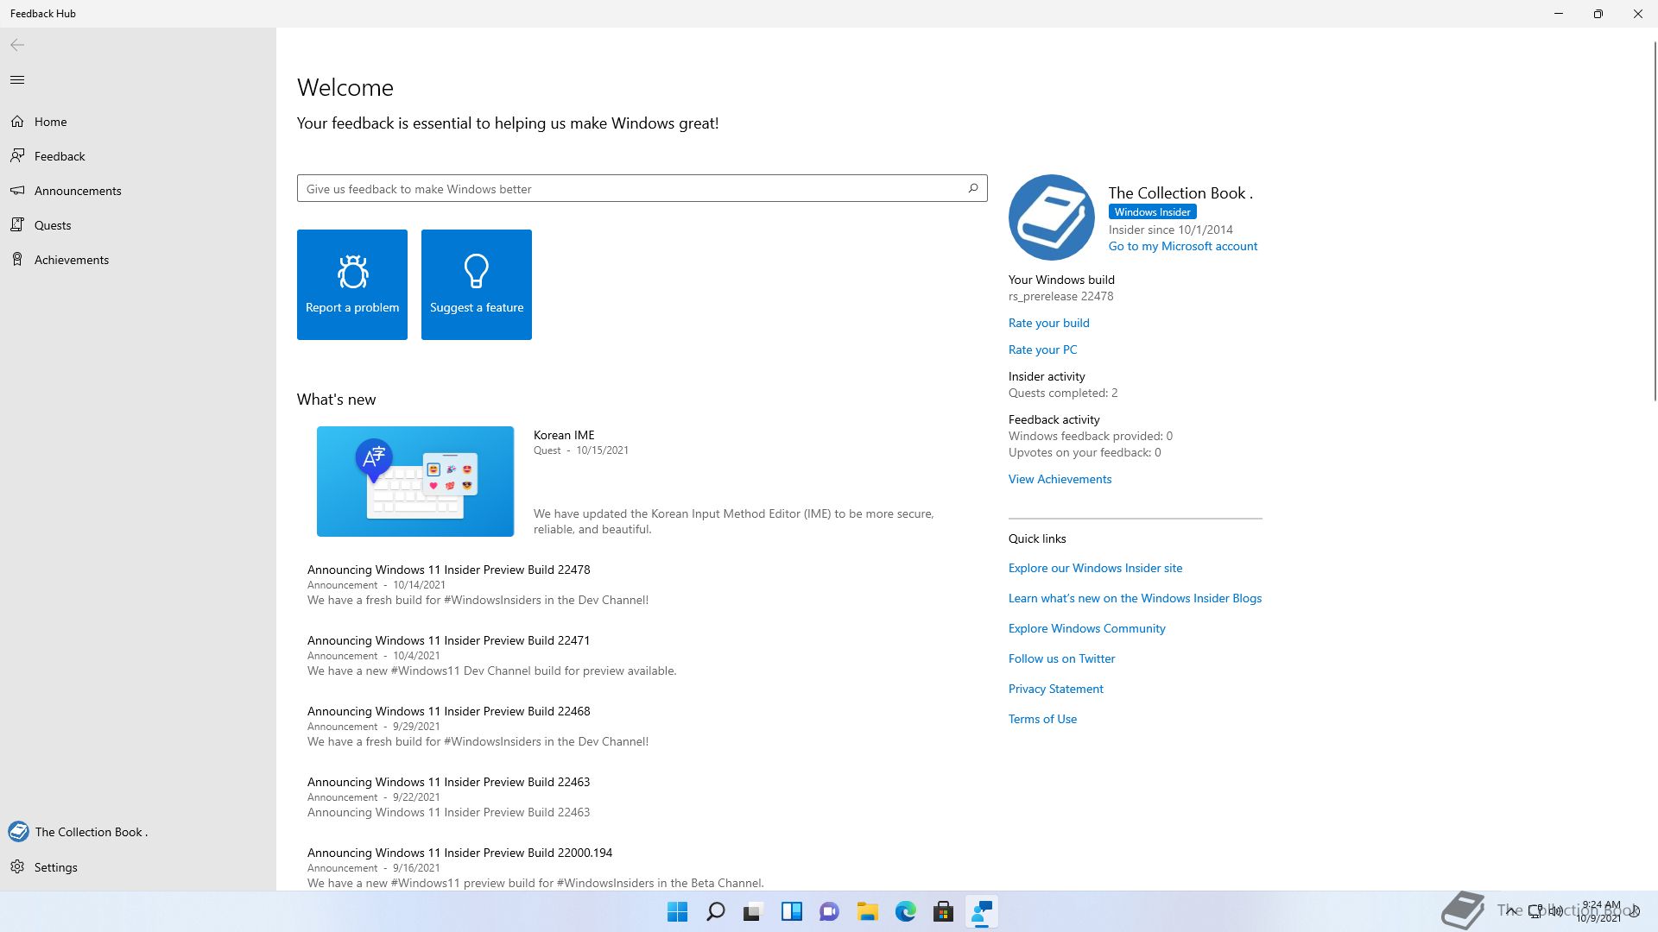This screenshot has width=1658, height=932.
Task: Open the Korean IME quest thumbnail
Action: coord(415,482)
